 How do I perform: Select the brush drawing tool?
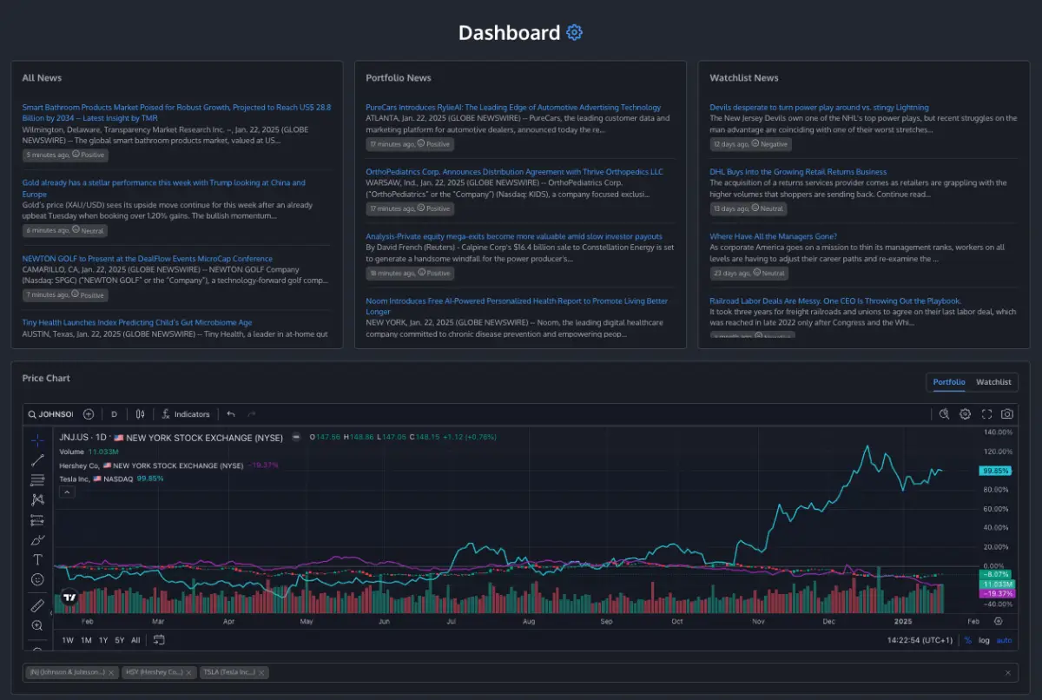pos(37,540)
